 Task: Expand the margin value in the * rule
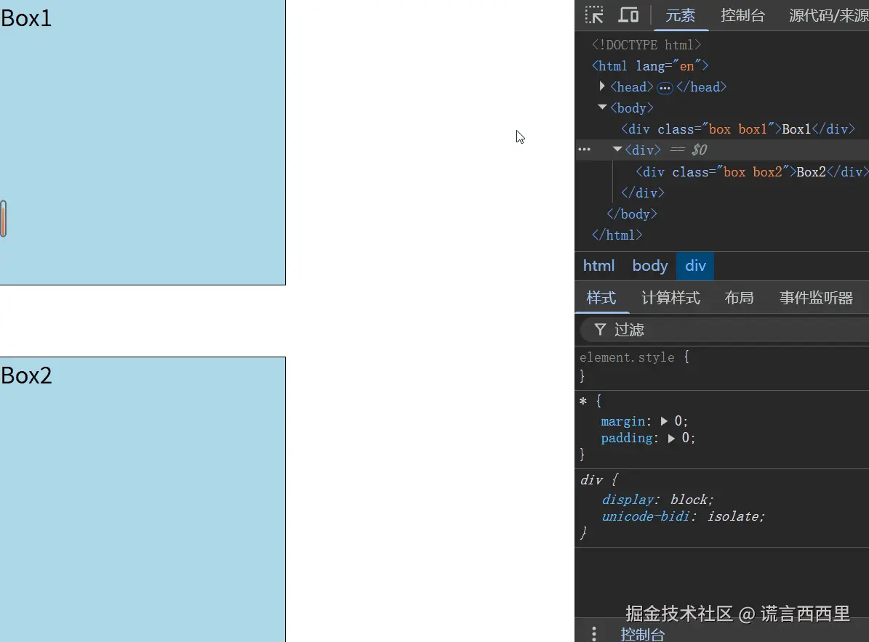click(x=663, y=420)
